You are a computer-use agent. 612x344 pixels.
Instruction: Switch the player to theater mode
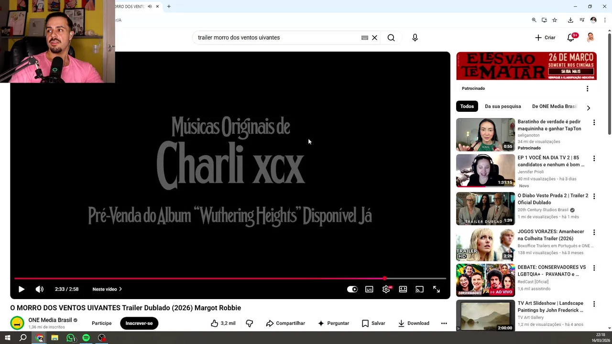pos(403,289)
